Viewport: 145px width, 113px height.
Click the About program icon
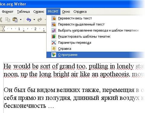point(54,55)
